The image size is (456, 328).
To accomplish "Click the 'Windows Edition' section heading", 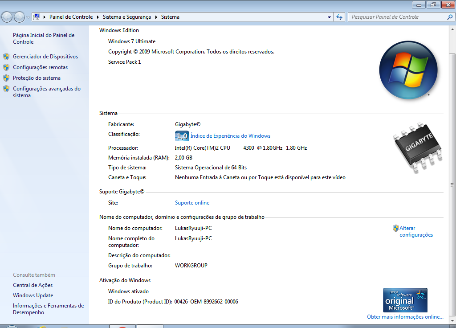I will point(119,30).
